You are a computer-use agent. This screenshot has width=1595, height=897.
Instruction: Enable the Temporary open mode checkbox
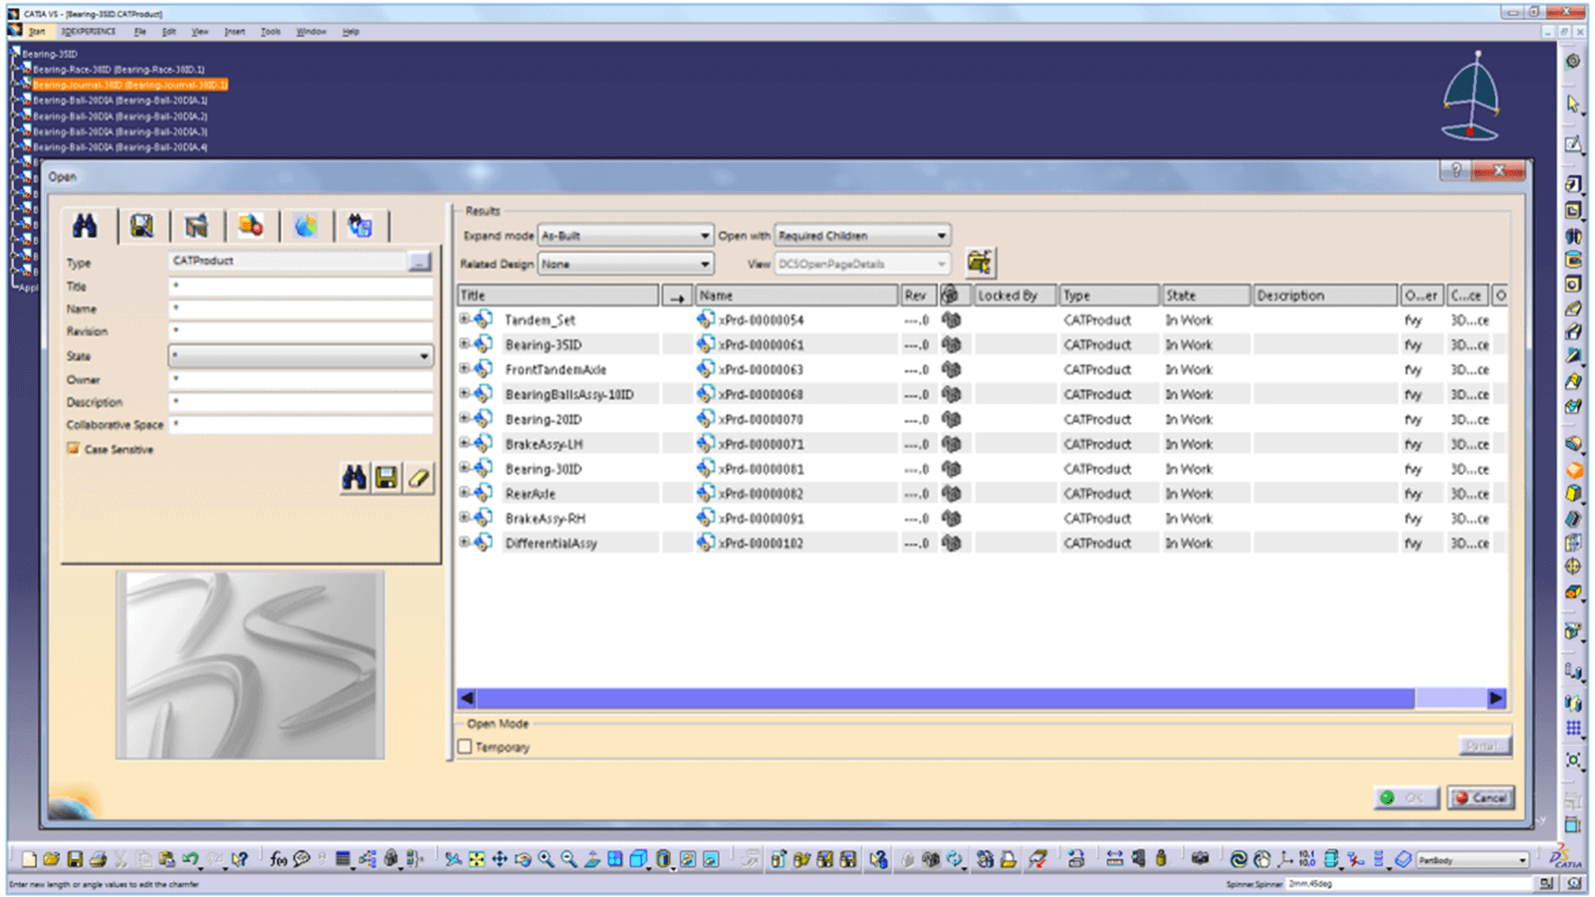465,747
